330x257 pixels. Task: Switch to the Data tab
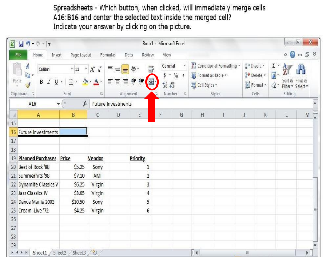coord(129,55)
